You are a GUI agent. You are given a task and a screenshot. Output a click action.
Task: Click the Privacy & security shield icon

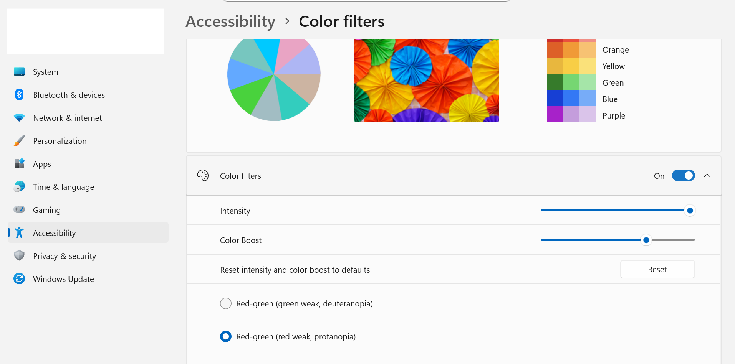pos(19,256)
